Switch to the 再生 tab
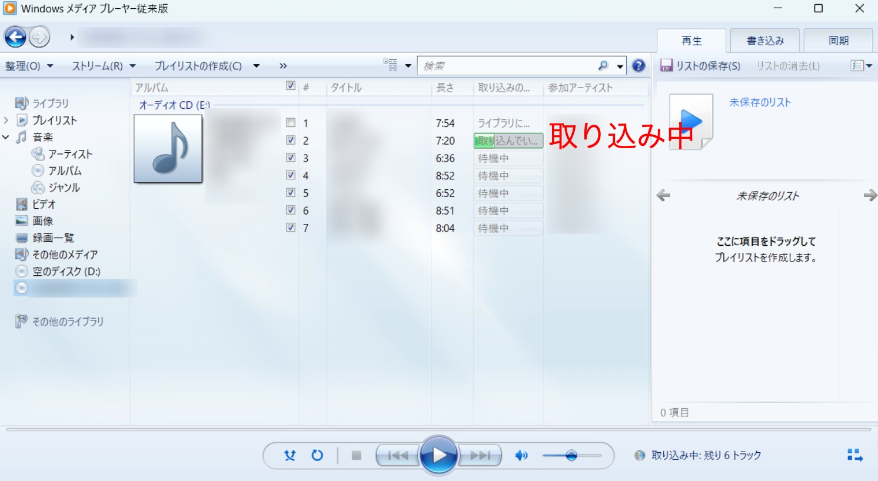This screenshot has height=481, width=878. coord(691,41)
